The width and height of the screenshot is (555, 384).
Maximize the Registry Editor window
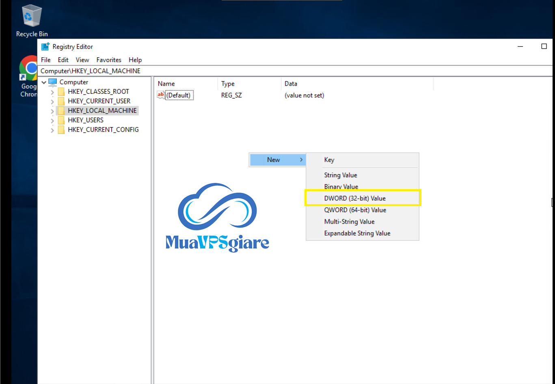point(544,47)
